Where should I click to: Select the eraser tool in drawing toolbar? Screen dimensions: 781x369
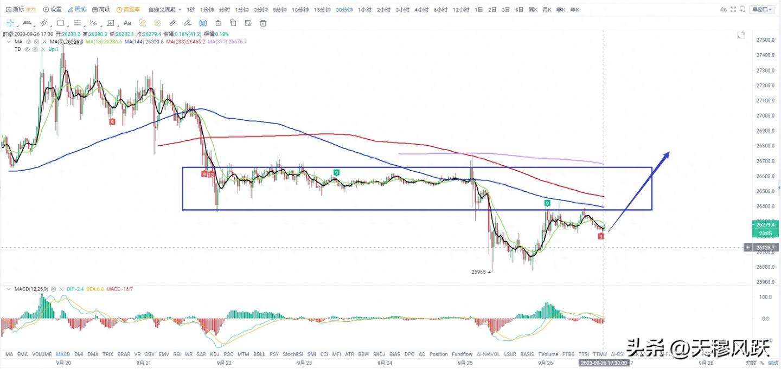[x=188, y=23]
